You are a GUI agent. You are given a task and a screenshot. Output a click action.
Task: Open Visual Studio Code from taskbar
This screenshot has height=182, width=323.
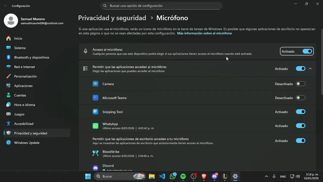click(x=162, y=176)
